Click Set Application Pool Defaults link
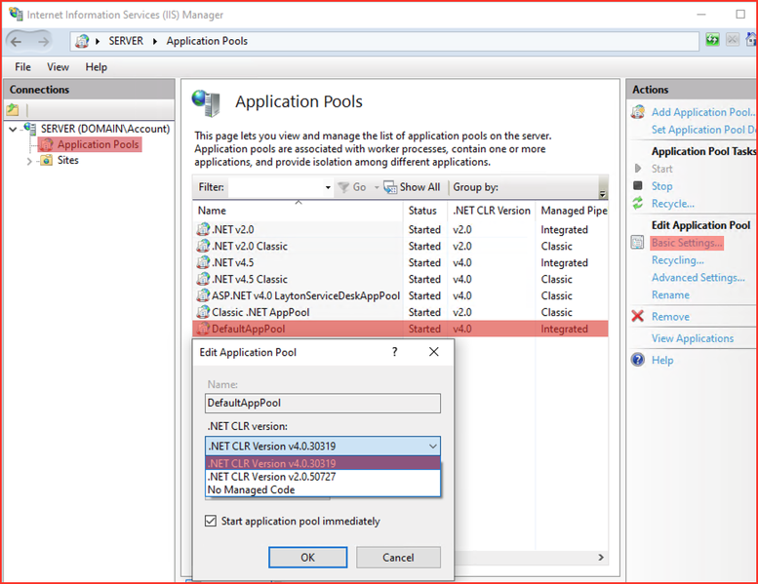Viewport: 758px width, 584px height. [704, 130]
